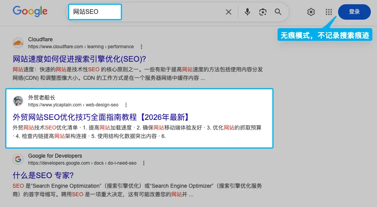The width and height of the screenshot is (377, 207).
Task: Open the 什么是SEO 专家 result
Action: point(43,175)
